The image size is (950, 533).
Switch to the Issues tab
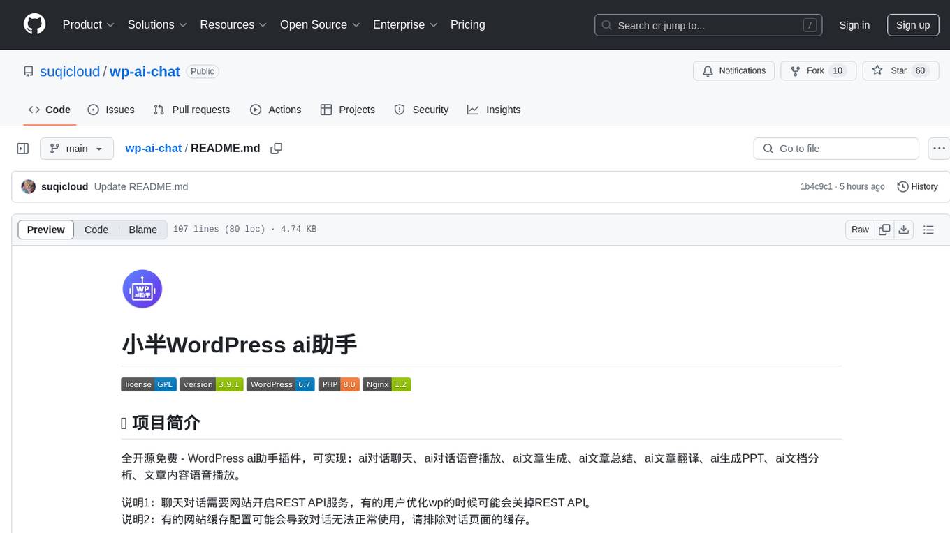point(111,110)
